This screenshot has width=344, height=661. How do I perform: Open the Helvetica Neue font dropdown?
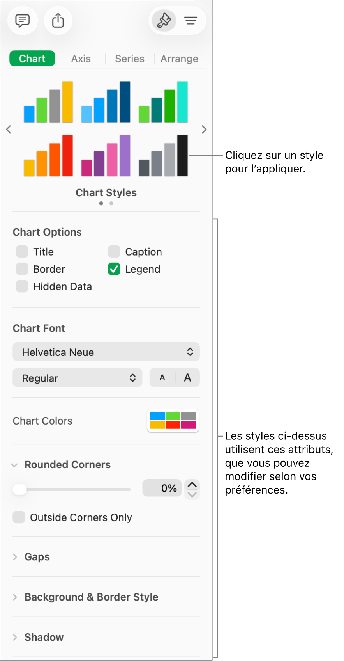106,352
